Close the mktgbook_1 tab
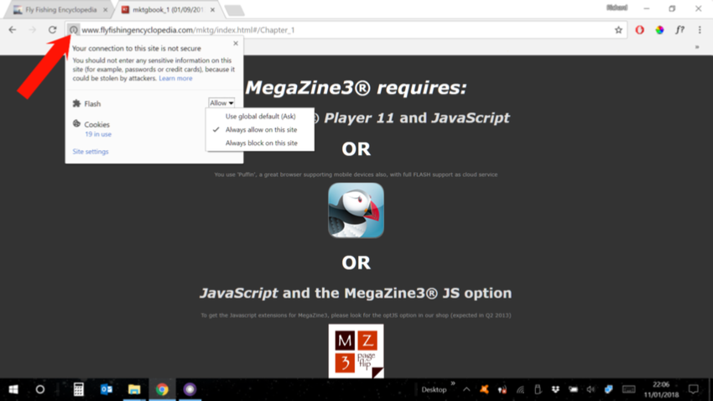713x401 pixels. [x=212, y=9]
